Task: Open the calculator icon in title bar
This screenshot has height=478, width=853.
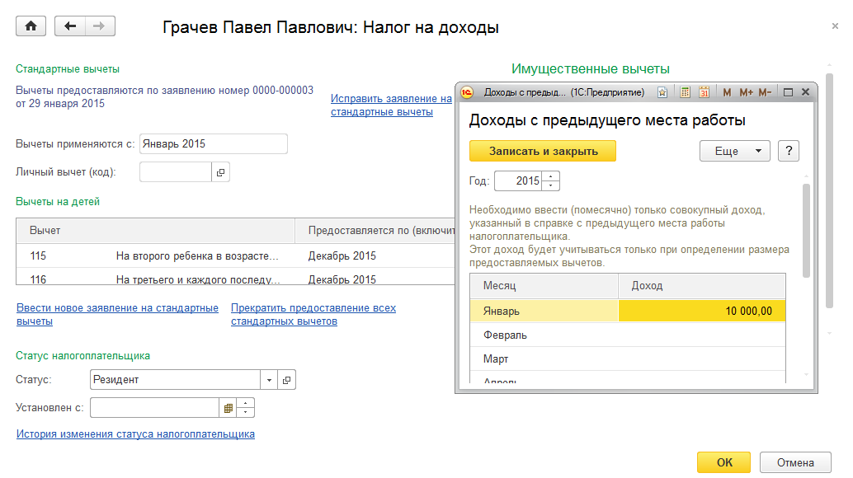Action: pyautogui.click(x=685, y=91)
